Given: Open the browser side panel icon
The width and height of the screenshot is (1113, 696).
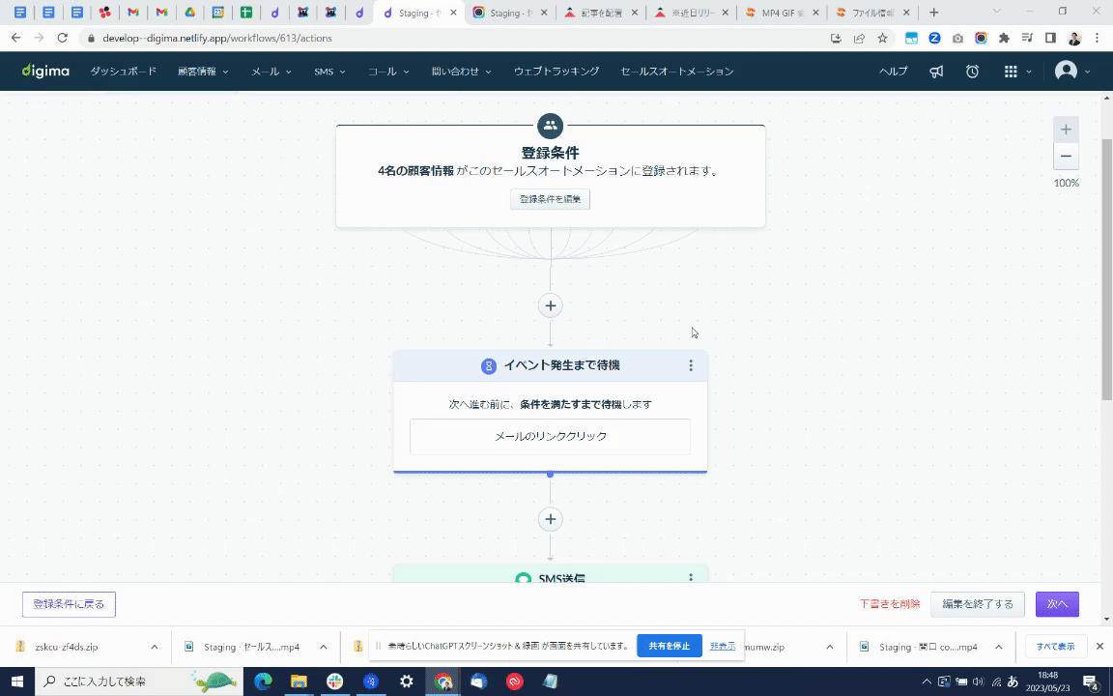Looking at the screenshot, I should pos(1050,39).
